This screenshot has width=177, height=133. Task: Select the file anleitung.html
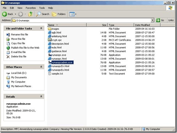point(59,36)
